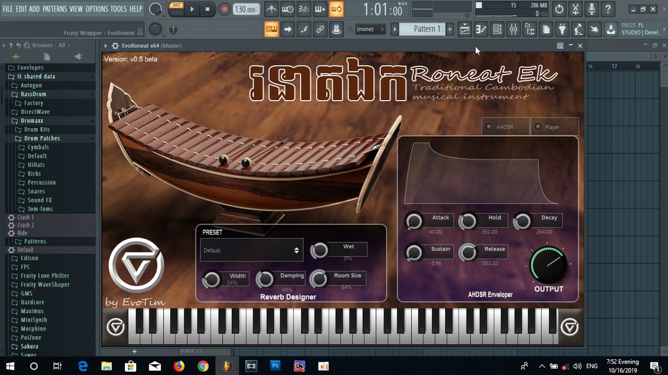
Task: Click the reverb Wet knob
Action: [319, 251]
